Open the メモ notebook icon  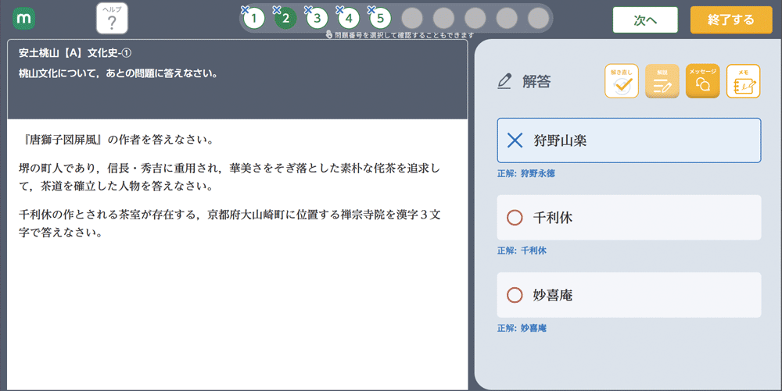tap(743, 81)
